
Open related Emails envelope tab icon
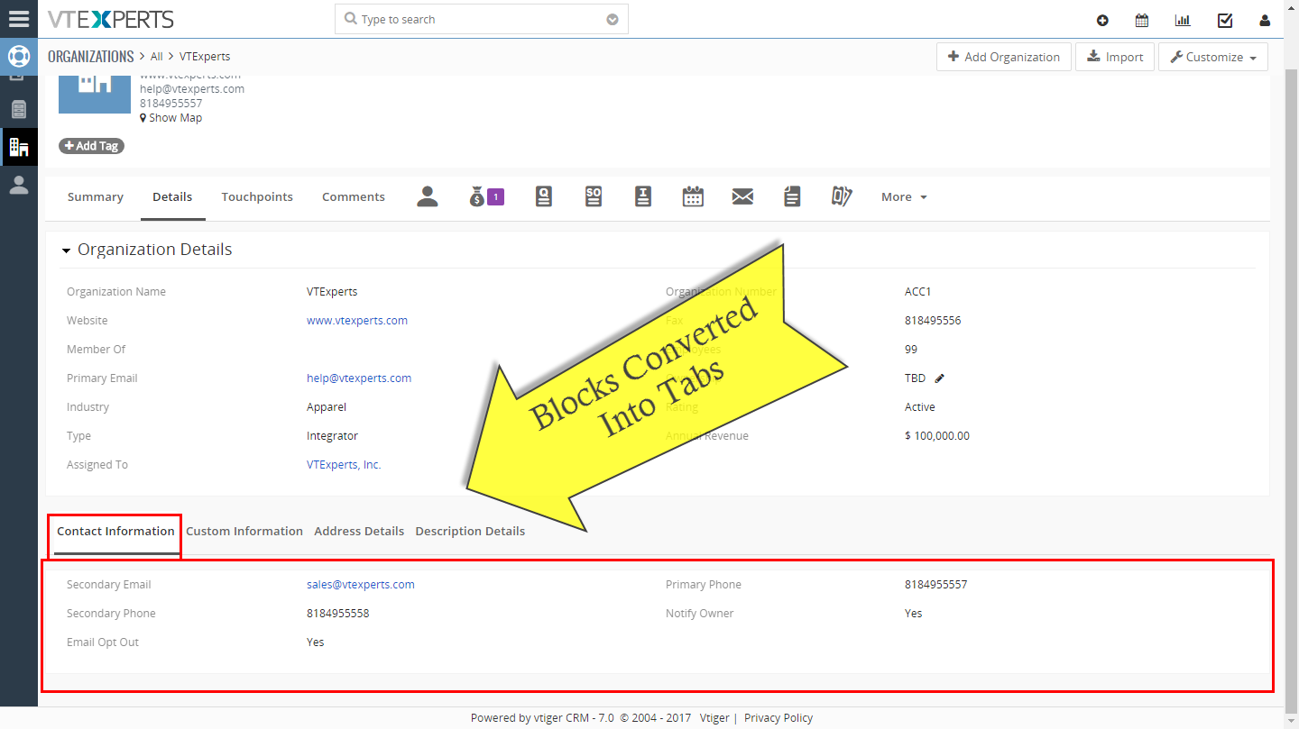(742, 196)
